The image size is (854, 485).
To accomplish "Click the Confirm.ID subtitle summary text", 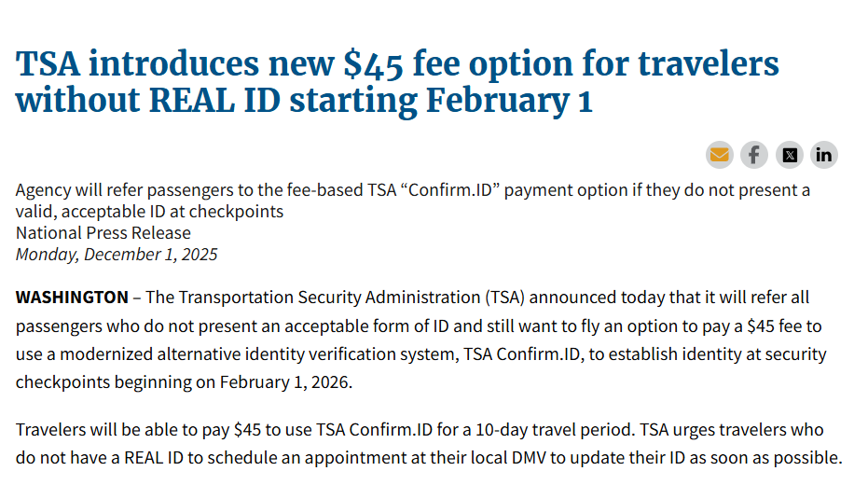I will [x=412, y=190].
